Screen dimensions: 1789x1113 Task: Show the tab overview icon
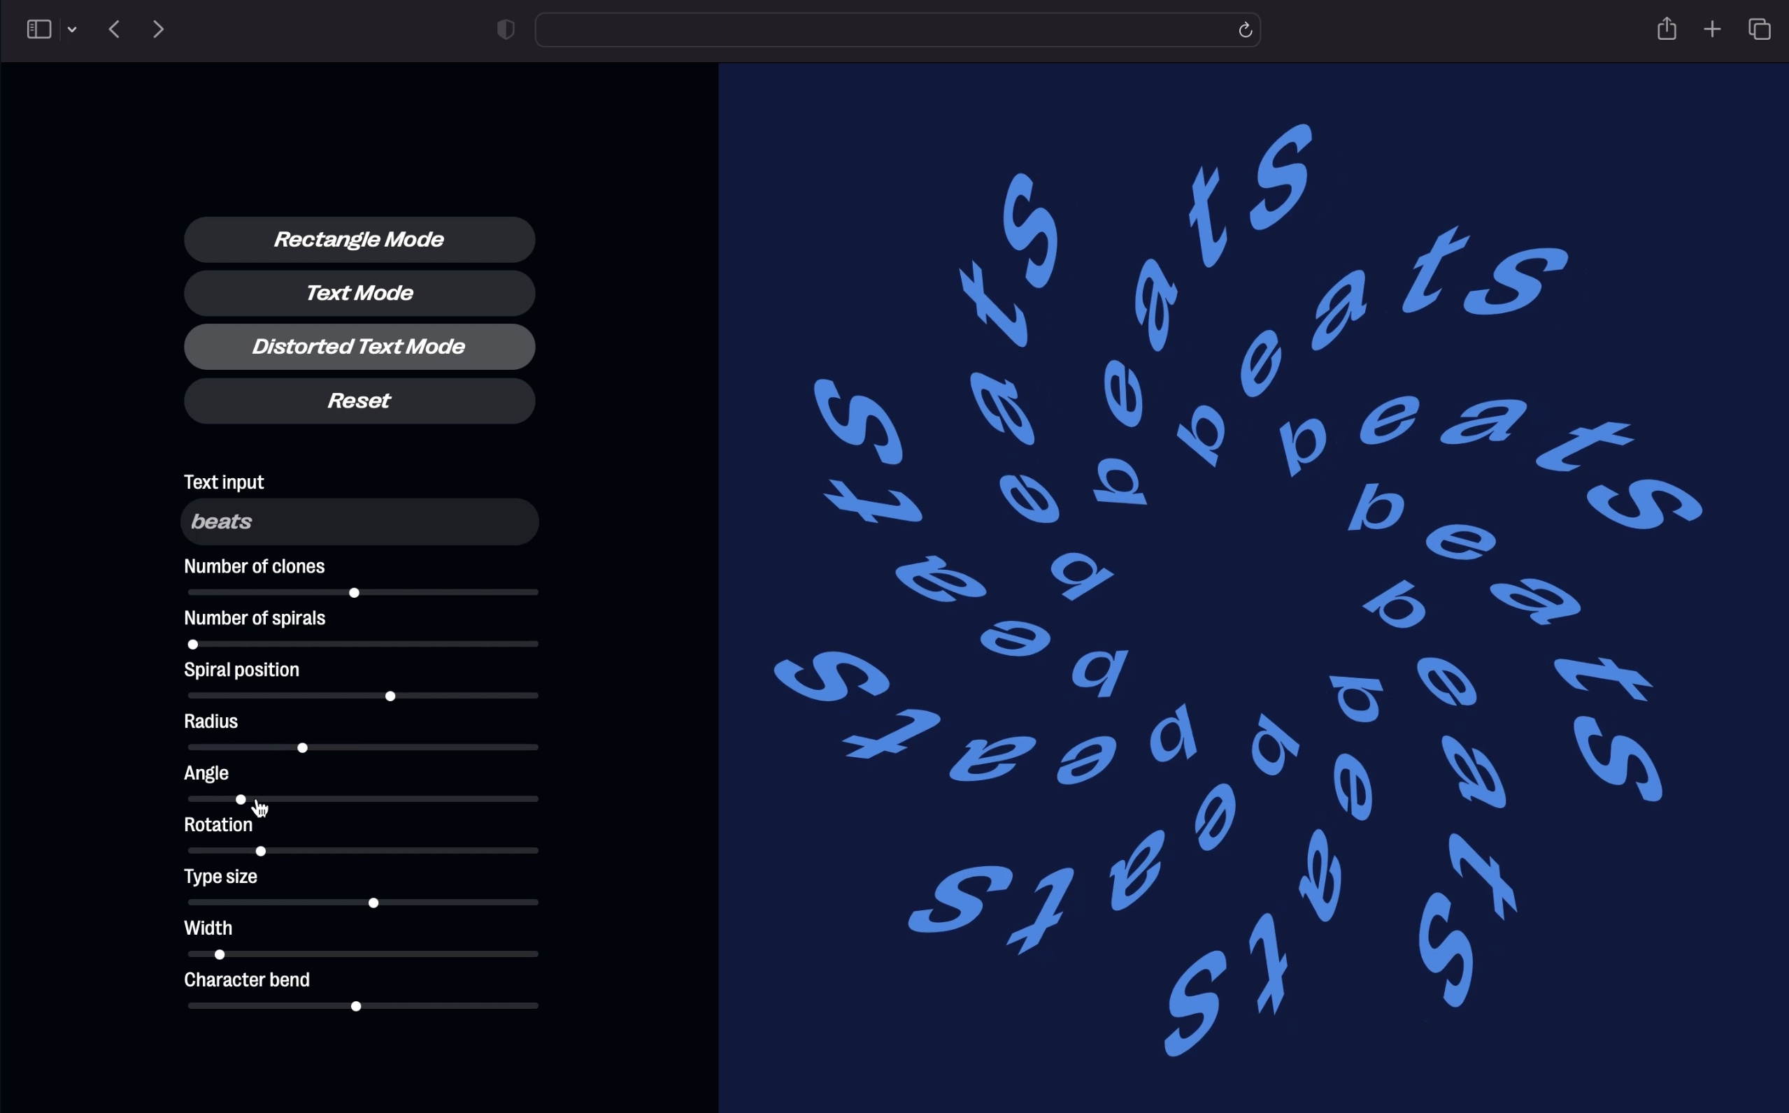tap(1760, 29)
